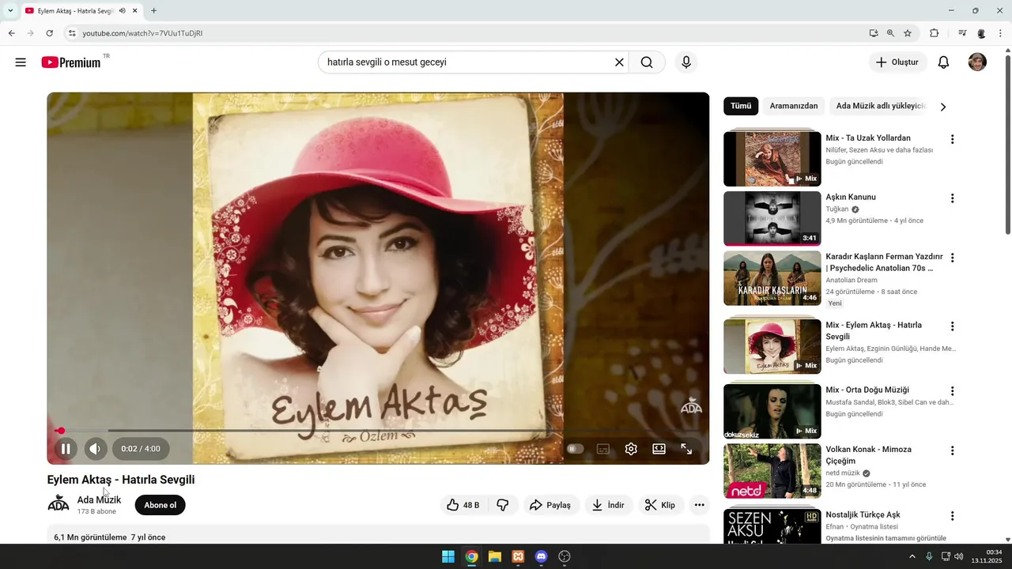The height and width of the screenshot is (569, 1012).
Task: Open File Explorer from taskbar
Action: pyautogui.click(x=495, y=556)
